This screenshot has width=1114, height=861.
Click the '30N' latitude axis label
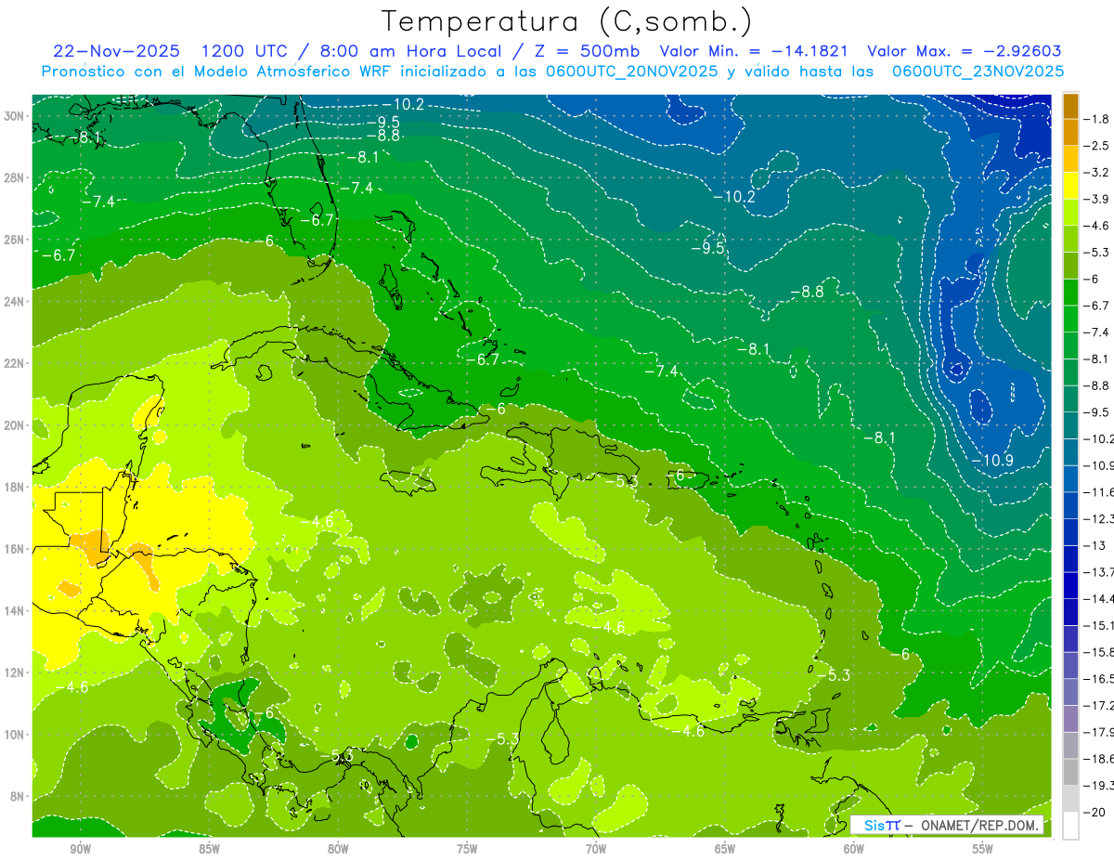16,116
